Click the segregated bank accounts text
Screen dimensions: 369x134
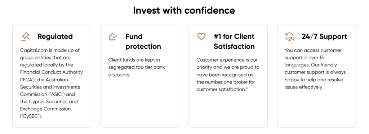pos(137,67)
